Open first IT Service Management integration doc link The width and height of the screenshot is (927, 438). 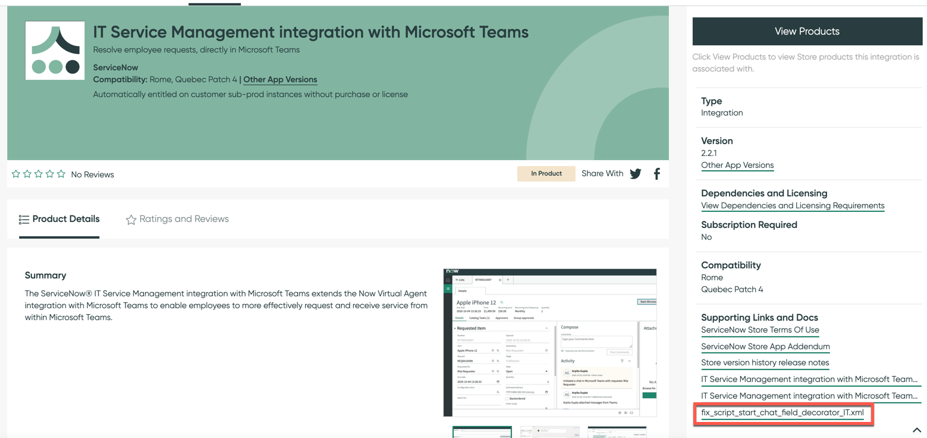[810, 379]
